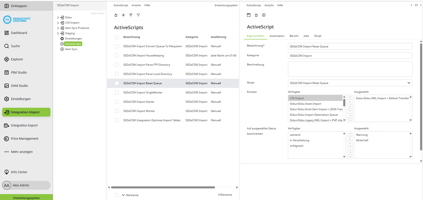Viewport: 423px width, 200px height.
Task: Select all scripts with the header checkbox
Action: click(x=117, y=37)
